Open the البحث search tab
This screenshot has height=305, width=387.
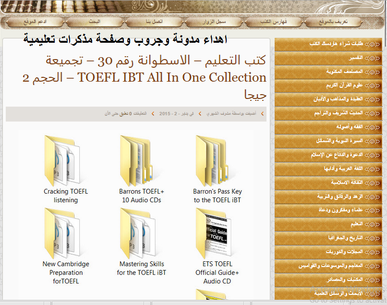[95, 22]
